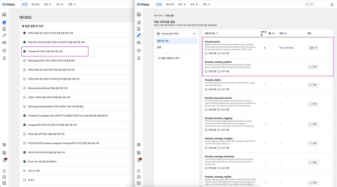Open the 도구 dropdown in left window
Image resolution: width=337 pixels, height=187 pixels.
59,4
